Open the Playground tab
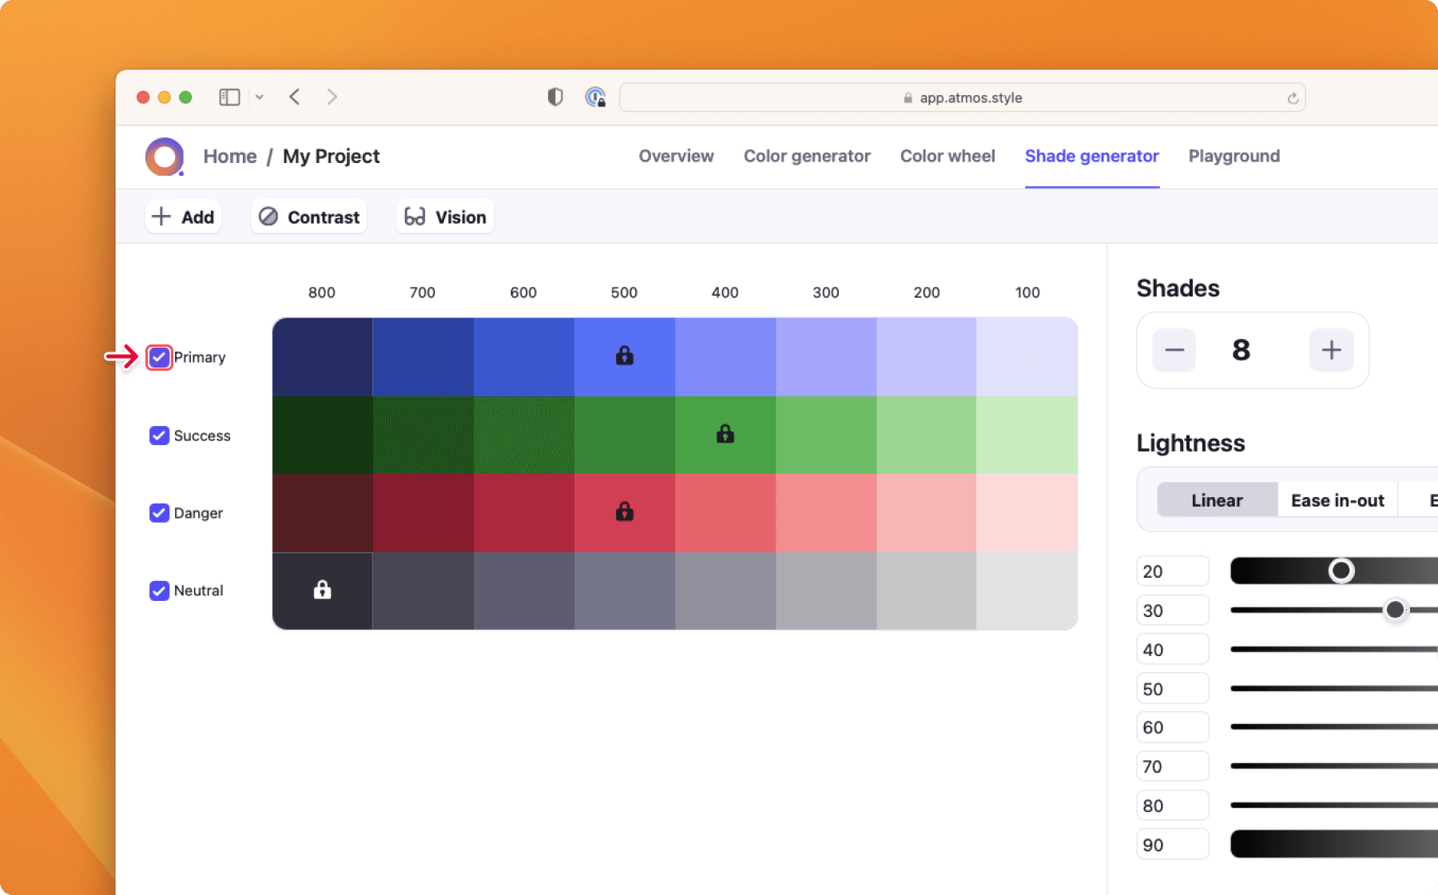1438x895 pixels. [x=1233, y=157]
